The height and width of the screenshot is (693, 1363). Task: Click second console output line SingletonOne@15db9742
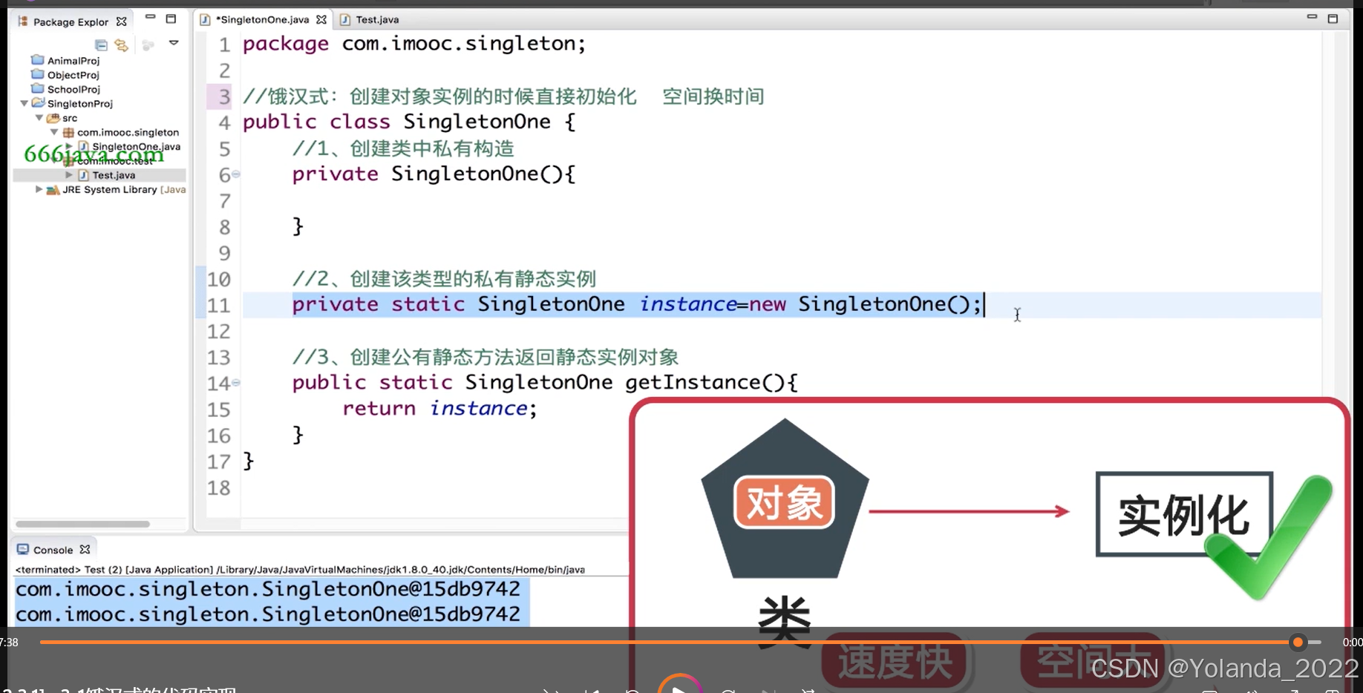[x=267, y=614]
